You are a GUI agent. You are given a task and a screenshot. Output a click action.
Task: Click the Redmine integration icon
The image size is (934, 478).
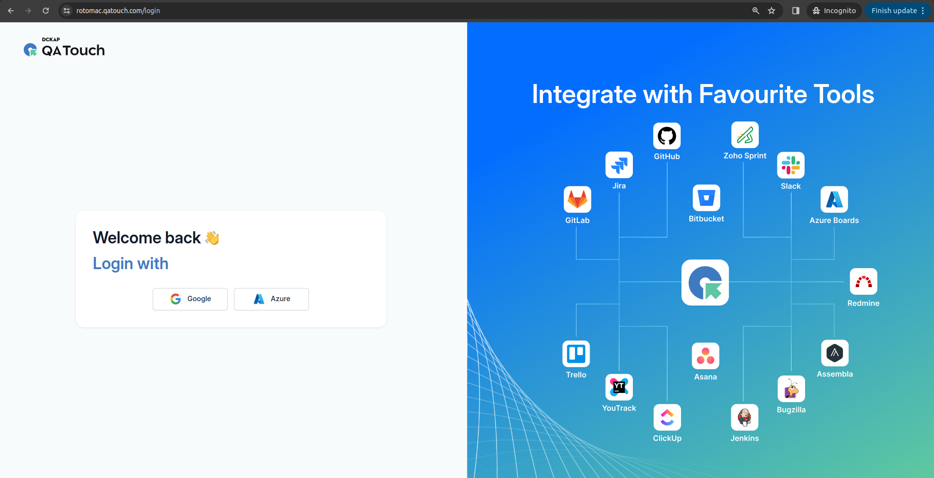tap(863, 282)
